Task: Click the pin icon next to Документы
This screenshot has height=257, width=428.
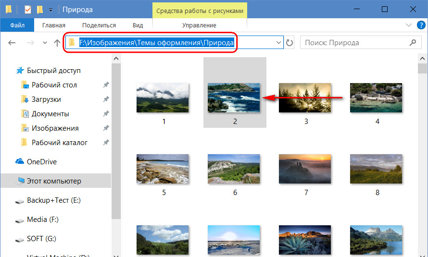Action: coord(106,114)
